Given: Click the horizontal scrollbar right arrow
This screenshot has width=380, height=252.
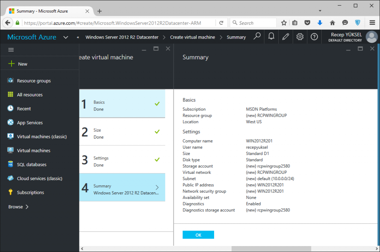Looking at the screenshot, I should (x=377, y=249).
